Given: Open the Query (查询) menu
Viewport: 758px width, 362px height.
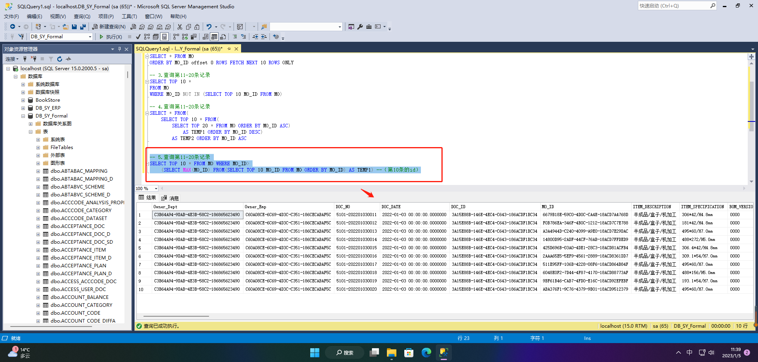Looking at the screenshot, I should (x=82, y=17).
